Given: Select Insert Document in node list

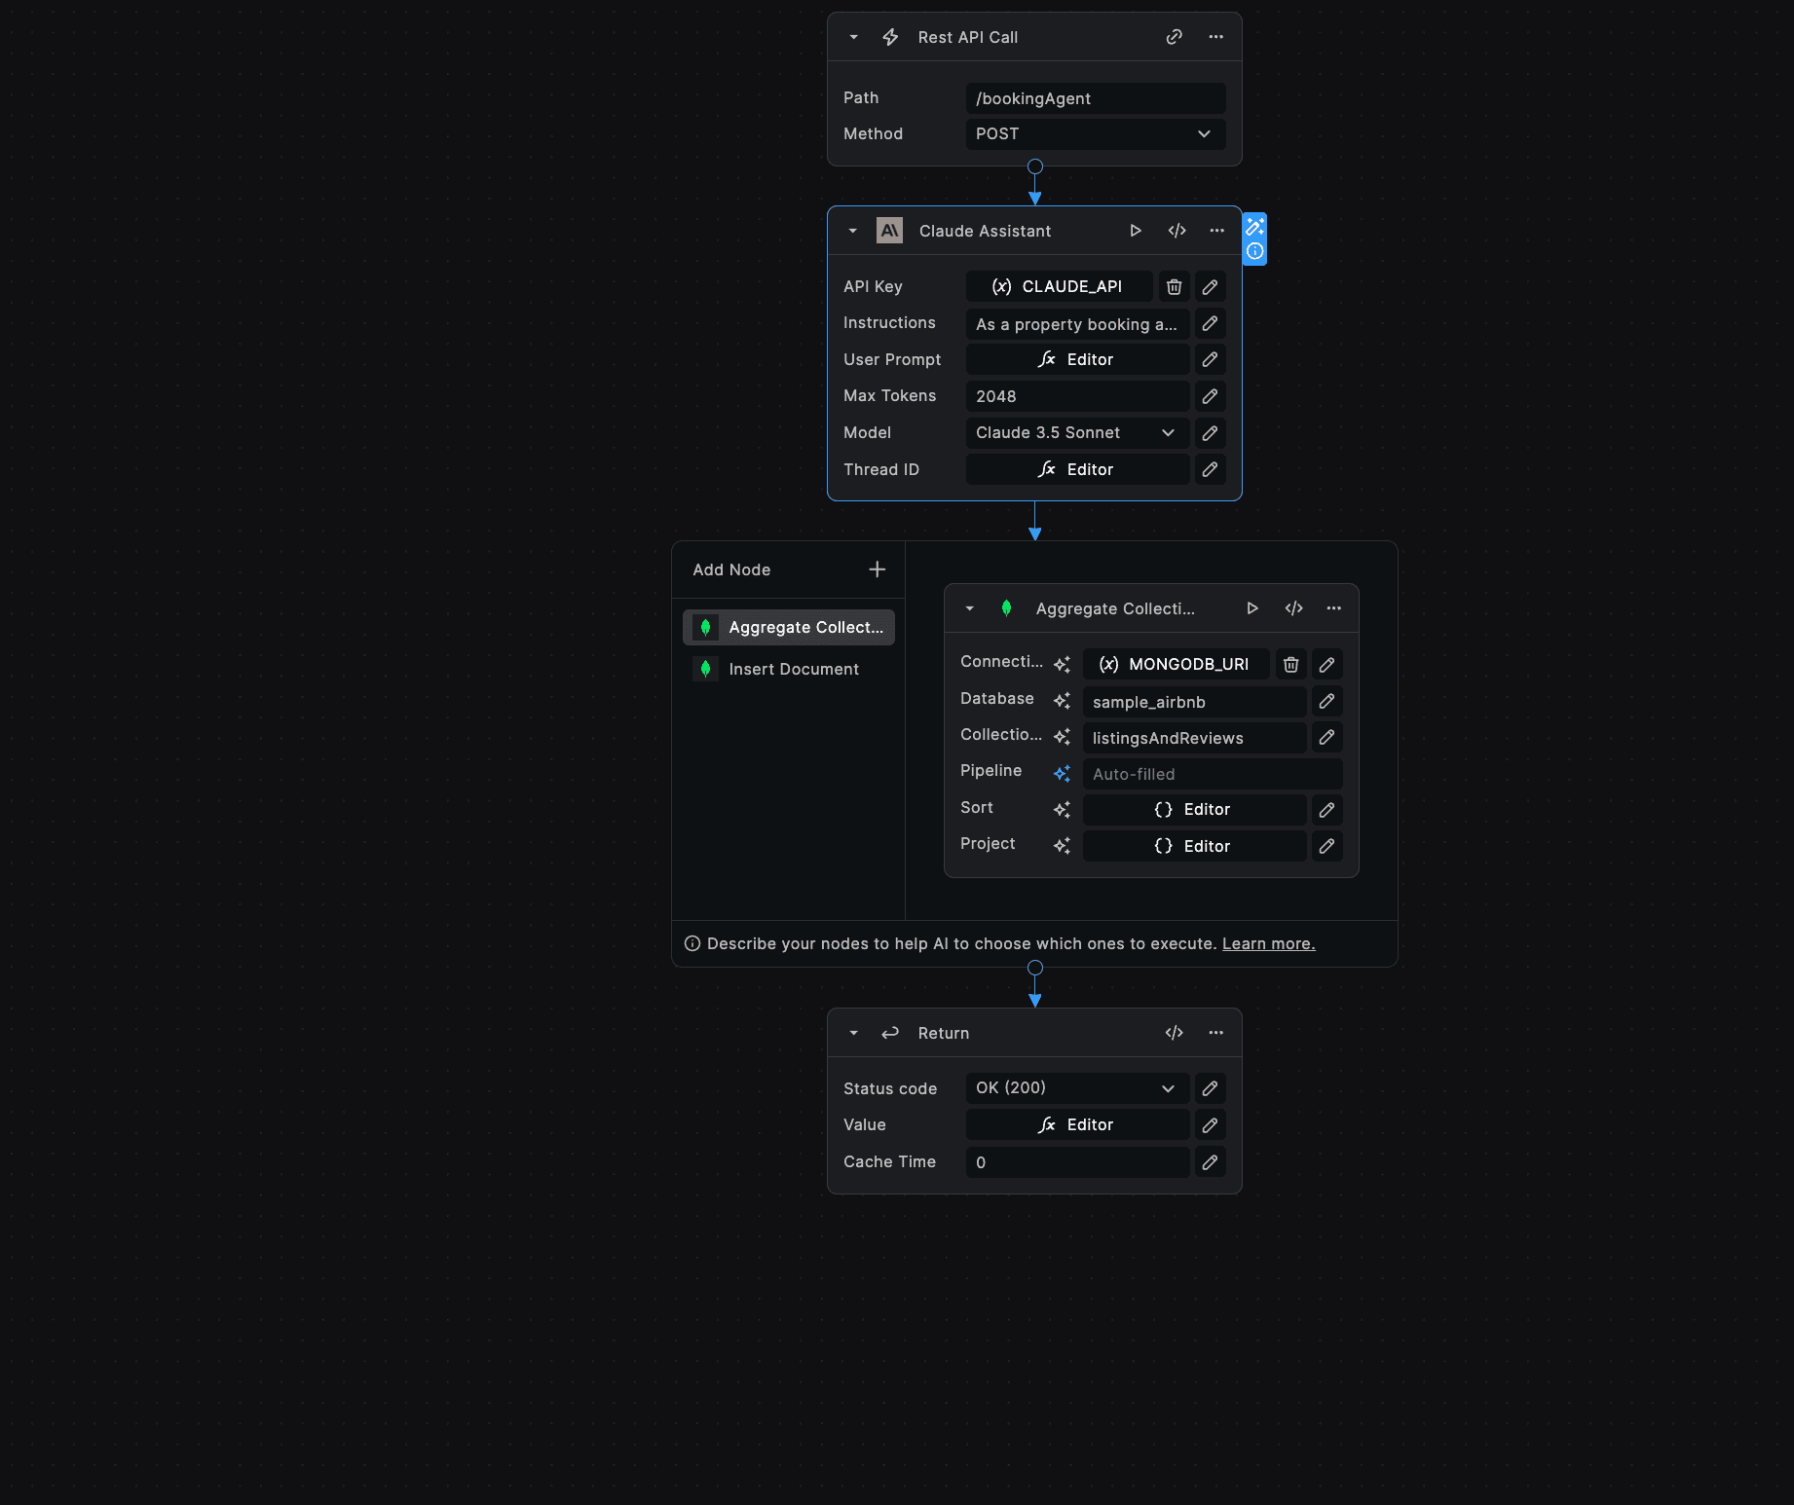Looking at the screenshot, I should [793, 669].
